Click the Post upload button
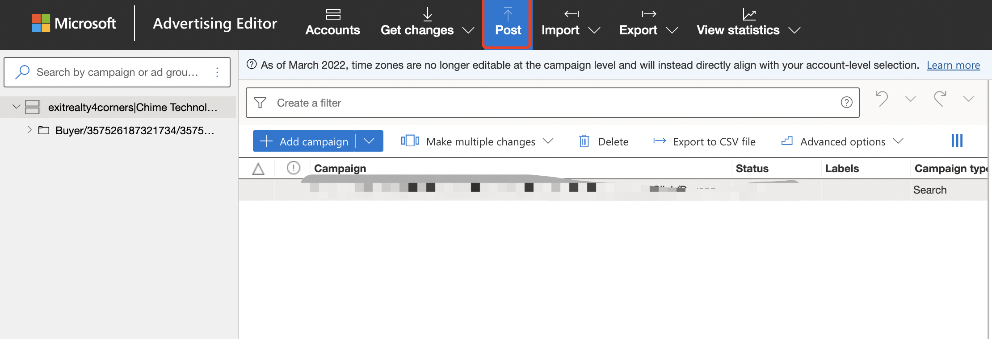 click(x=508, y=23)
